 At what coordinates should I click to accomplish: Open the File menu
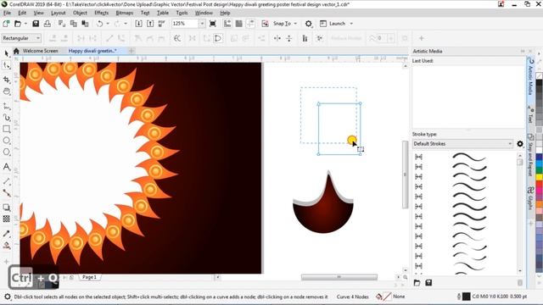(7, 13)
